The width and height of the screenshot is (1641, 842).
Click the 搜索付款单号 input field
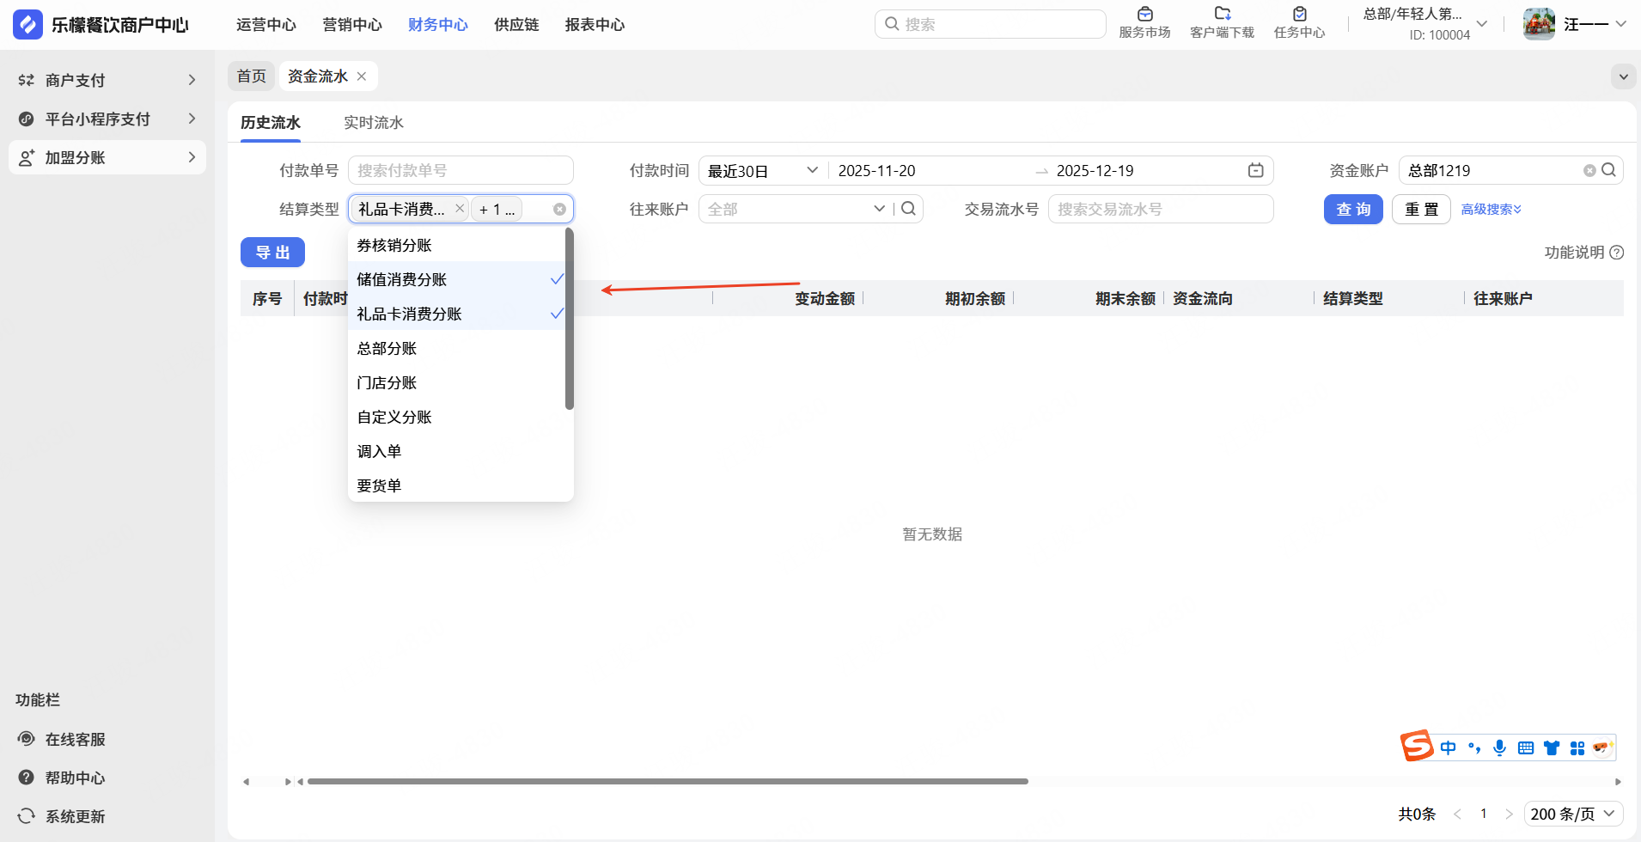pyautogui.click(x=460, y=170)
